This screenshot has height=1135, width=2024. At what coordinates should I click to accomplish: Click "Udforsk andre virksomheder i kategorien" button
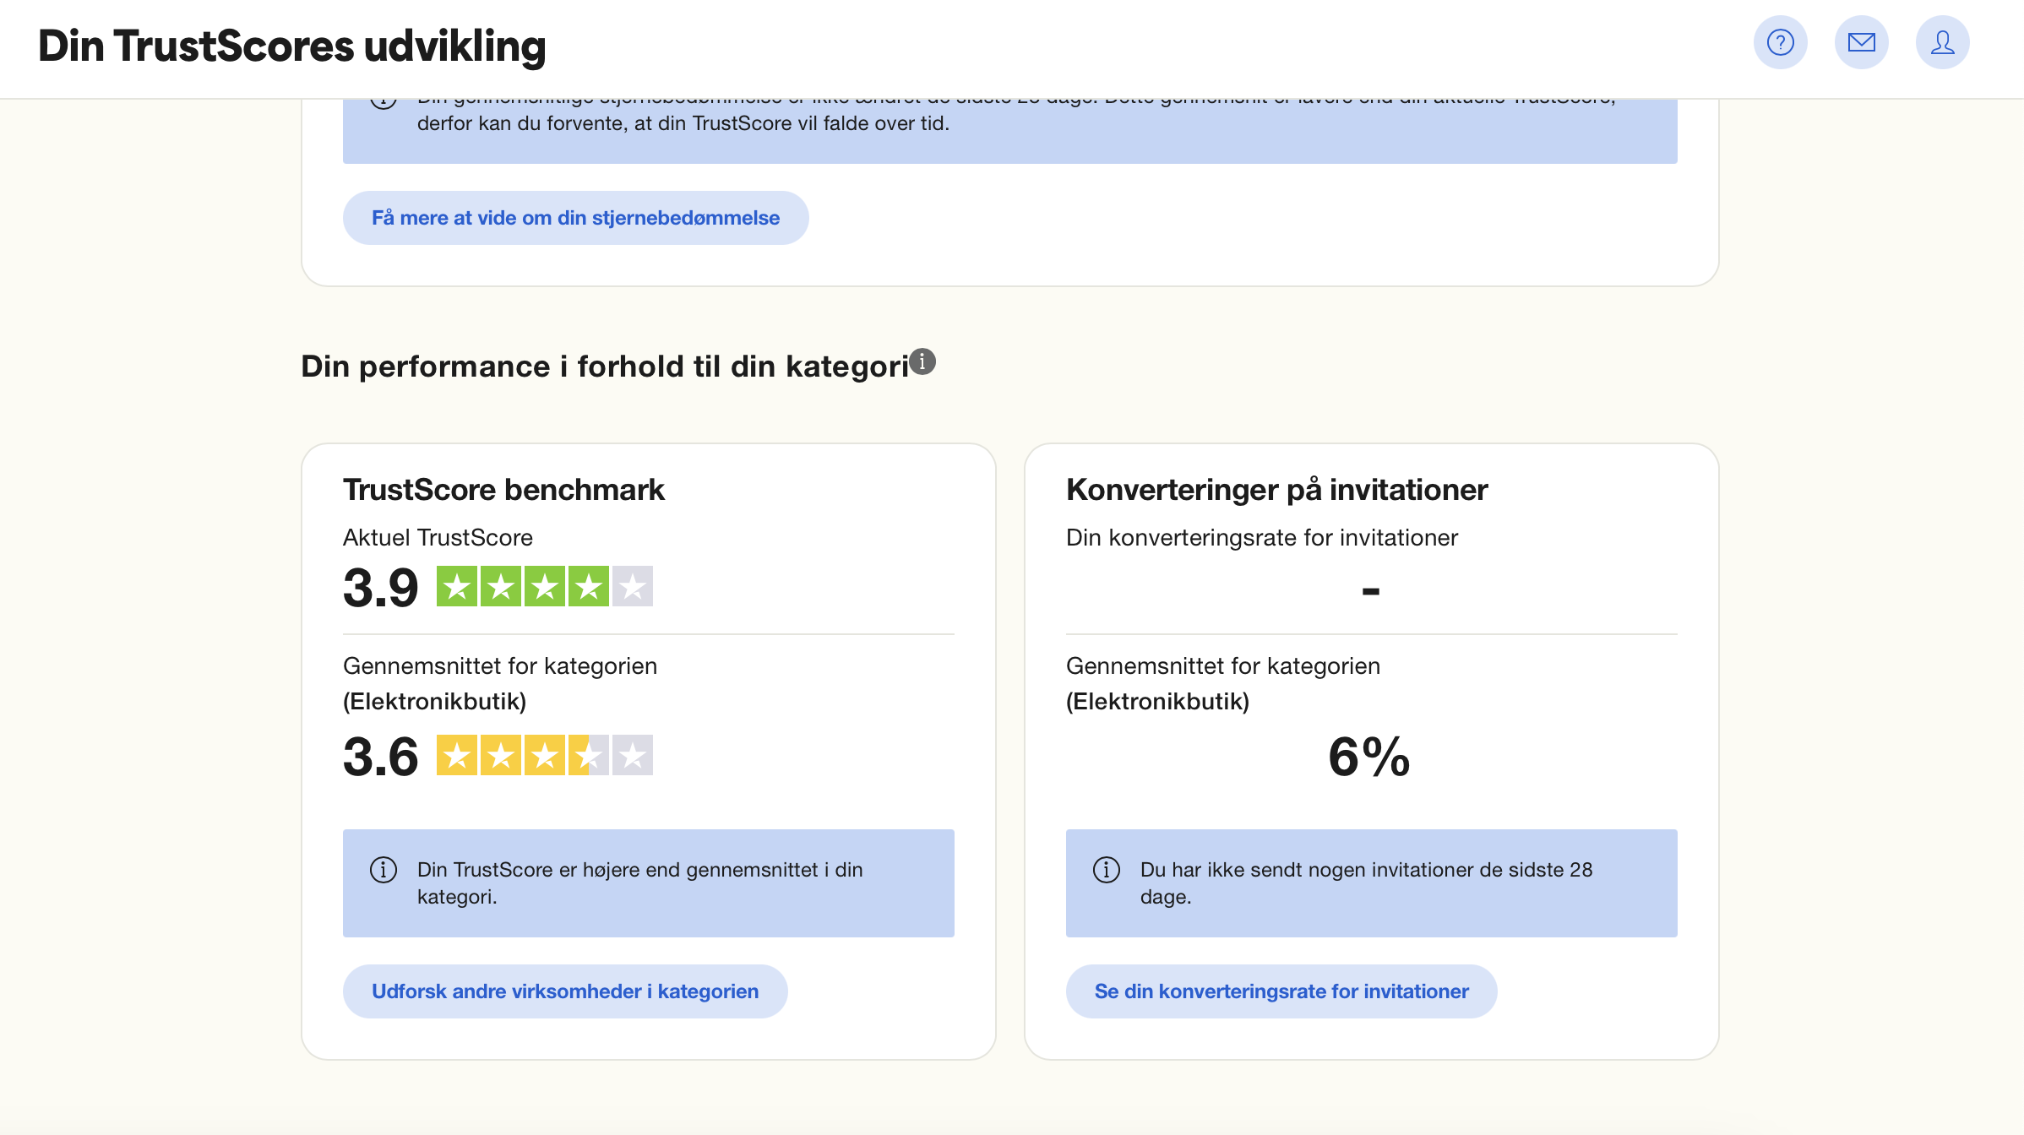point(565,991)
